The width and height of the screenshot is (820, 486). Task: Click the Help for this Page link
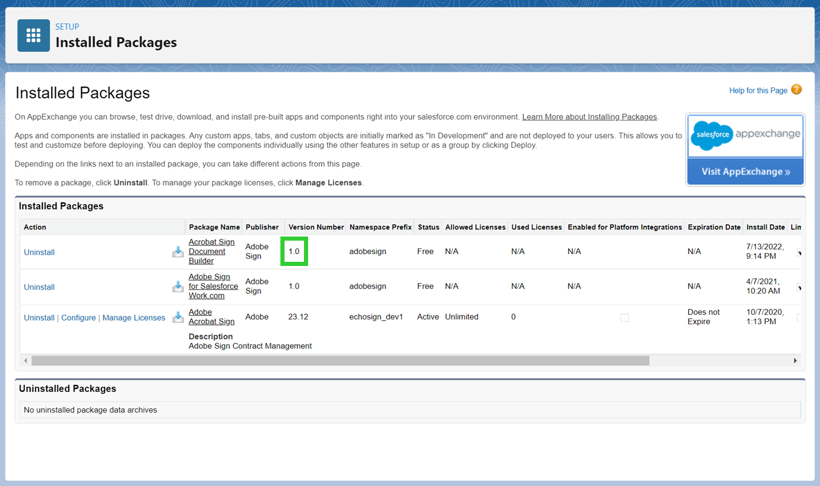pyautogui.click(x=758, y=90)
